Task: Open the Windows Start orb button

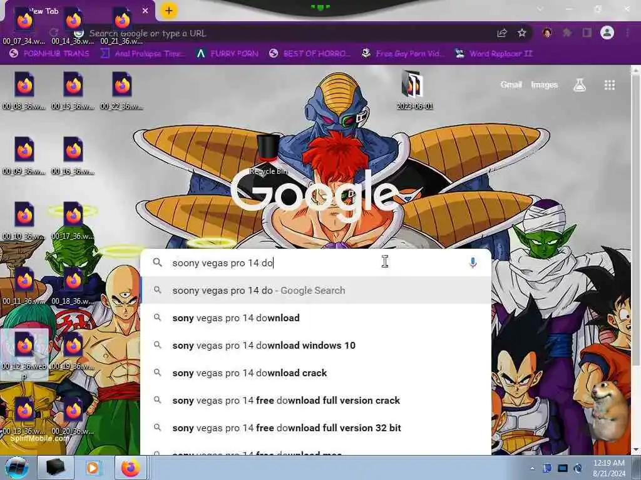Action: click(16, 467)
